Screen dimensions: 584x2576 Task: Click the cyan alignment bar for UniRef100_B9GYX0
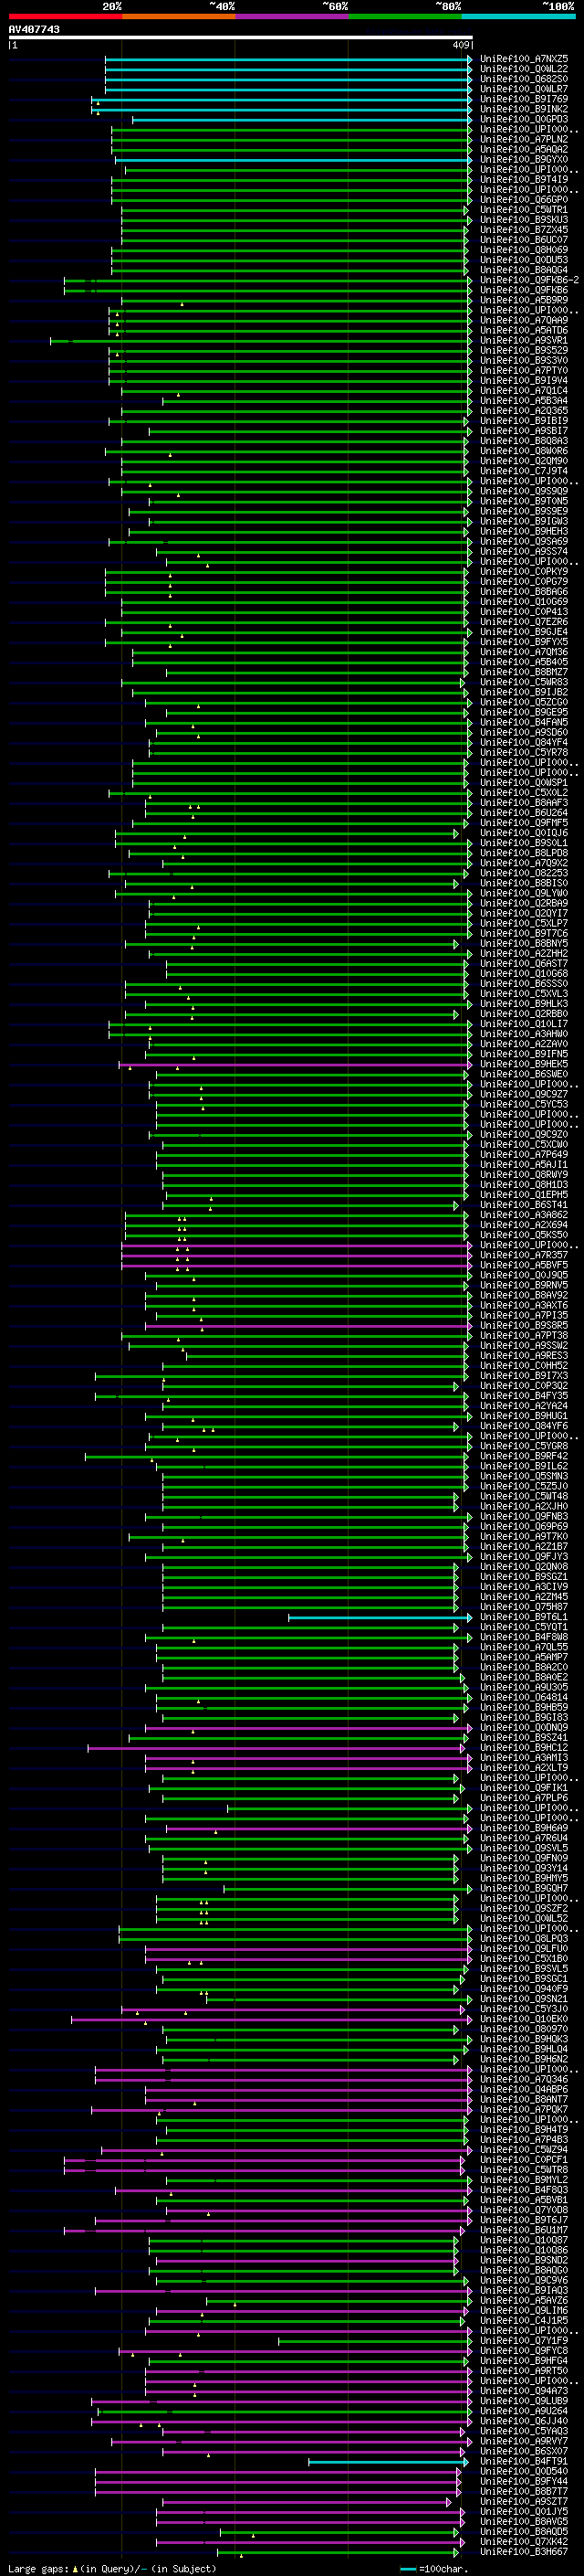coord(294,160)
